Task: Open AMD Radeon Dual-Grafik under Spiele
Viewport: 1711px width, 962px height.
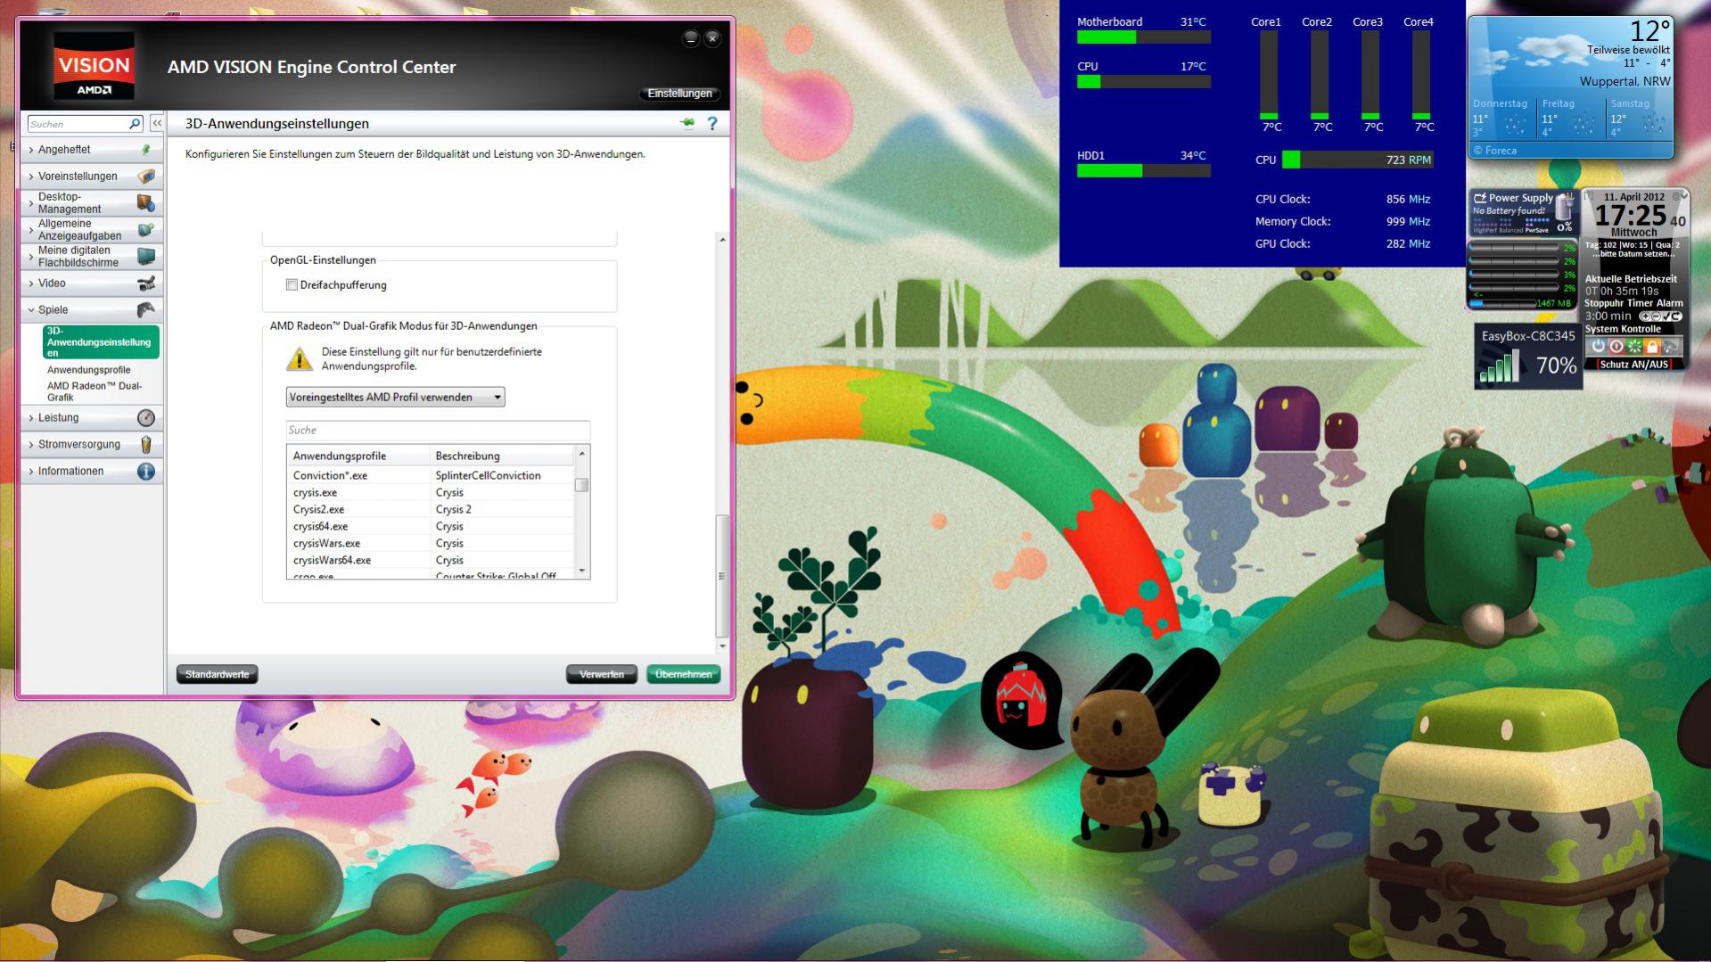Action: point(95,391)
